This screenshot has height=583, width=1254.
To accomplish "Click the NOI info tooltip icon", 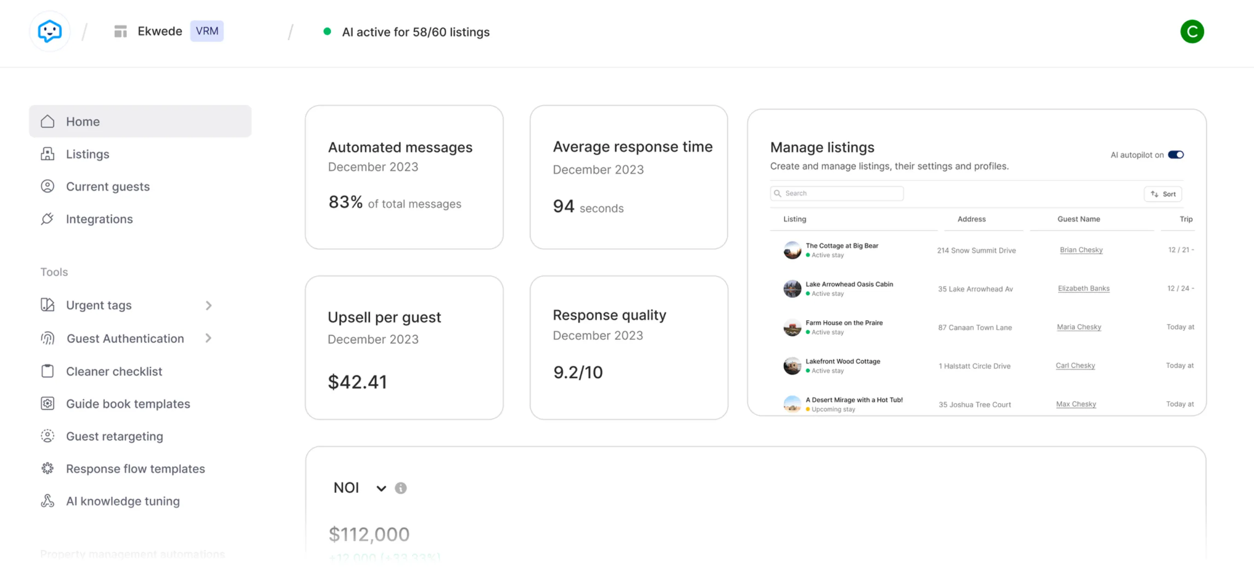I will coord(401,488).
